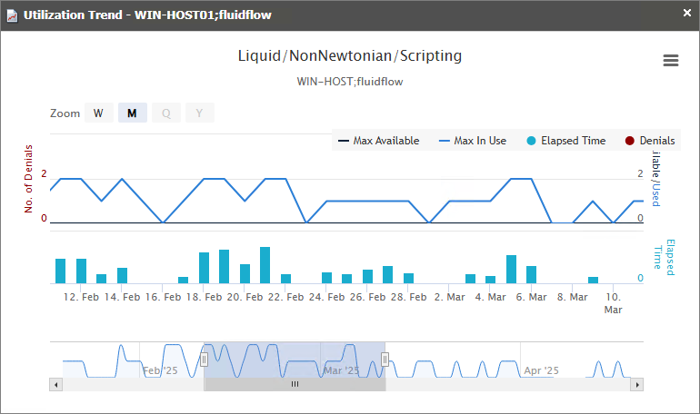Click the 22. Feb axis label

click(x=285, y=297)
